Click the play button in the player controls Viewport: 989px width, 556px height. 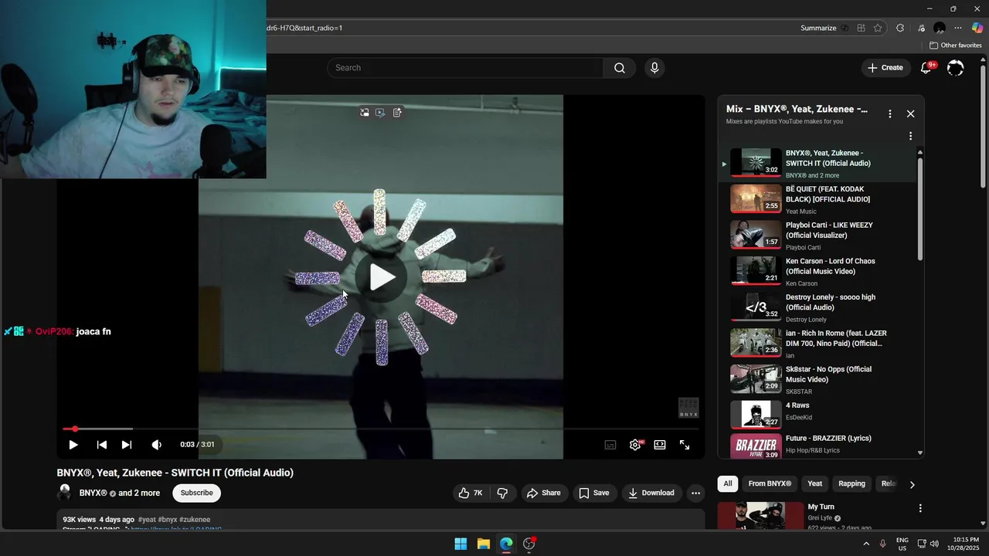tap(73, 445)
